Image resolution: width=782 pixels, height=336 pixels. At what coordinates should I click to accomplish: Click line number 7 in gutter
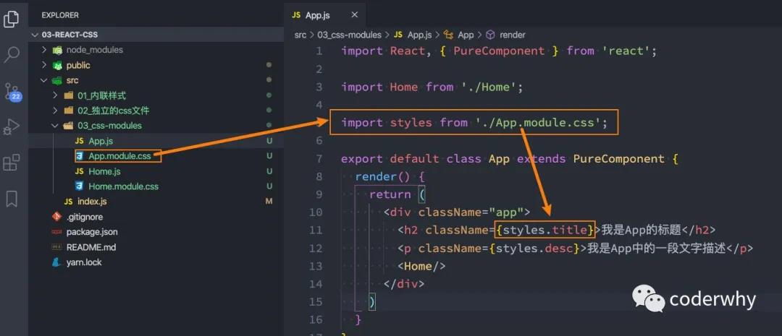[319, 159]
